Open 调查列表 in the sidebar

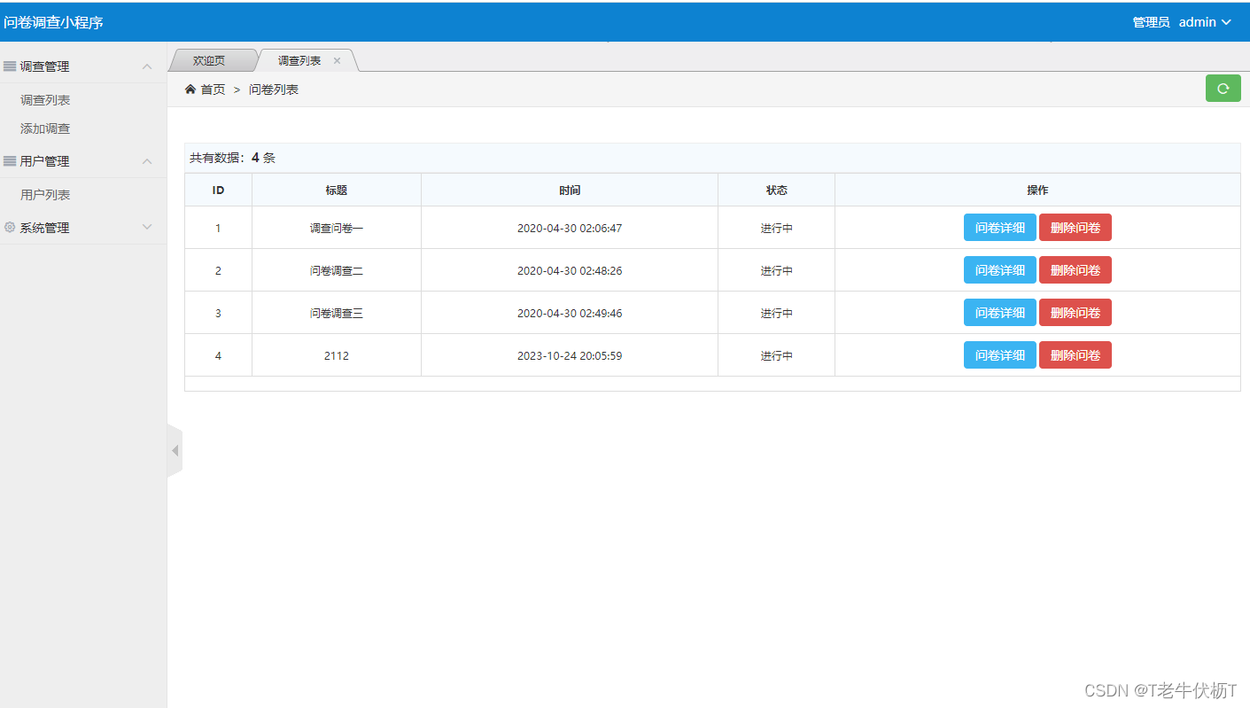tap(45, 100)
